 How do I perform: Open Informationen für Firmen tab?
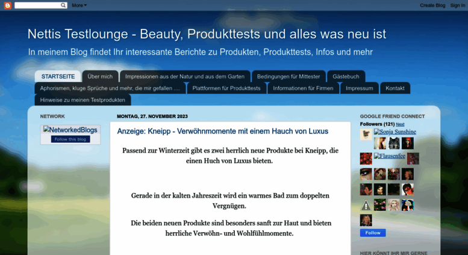click(x=303, y=88)
